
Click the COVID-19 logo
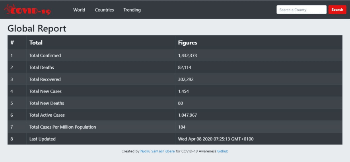tap(27, 10)
